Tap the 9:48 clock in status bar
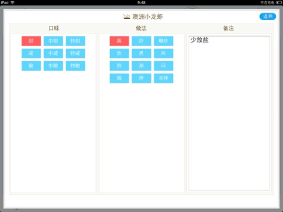 pos(141,2)
